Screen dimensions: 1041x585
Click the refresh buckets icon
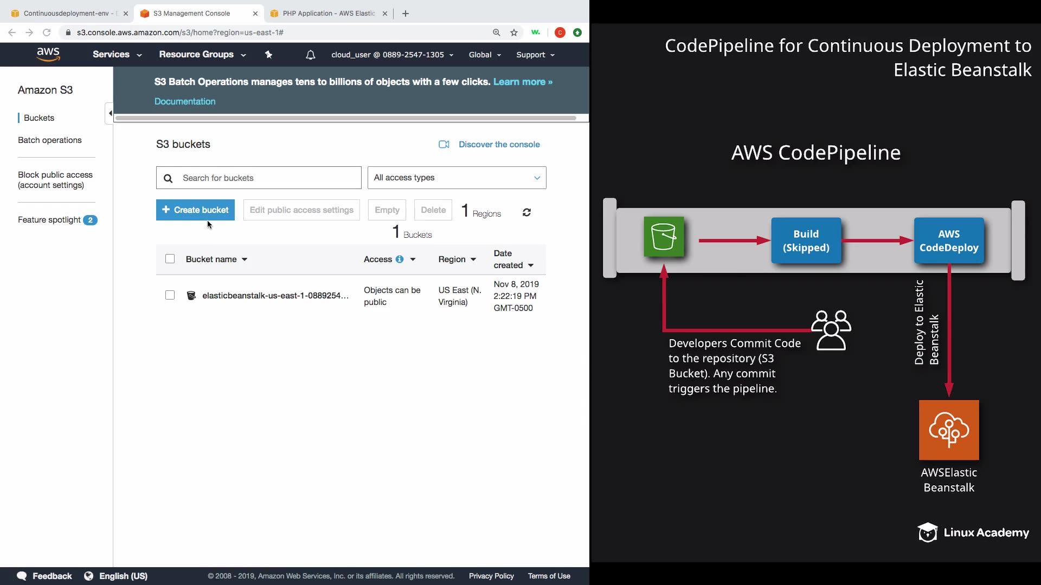526,212
